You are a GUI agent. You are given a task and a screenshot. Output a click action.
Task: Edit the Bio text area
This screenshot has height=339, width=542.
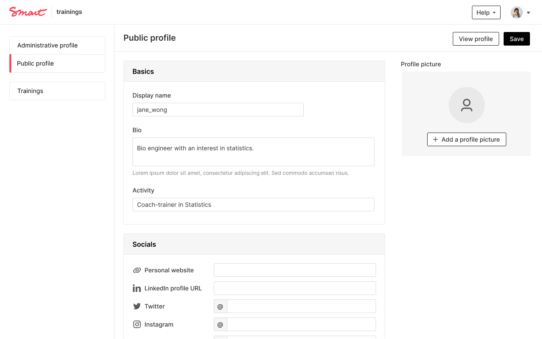[x=253, y=152]
